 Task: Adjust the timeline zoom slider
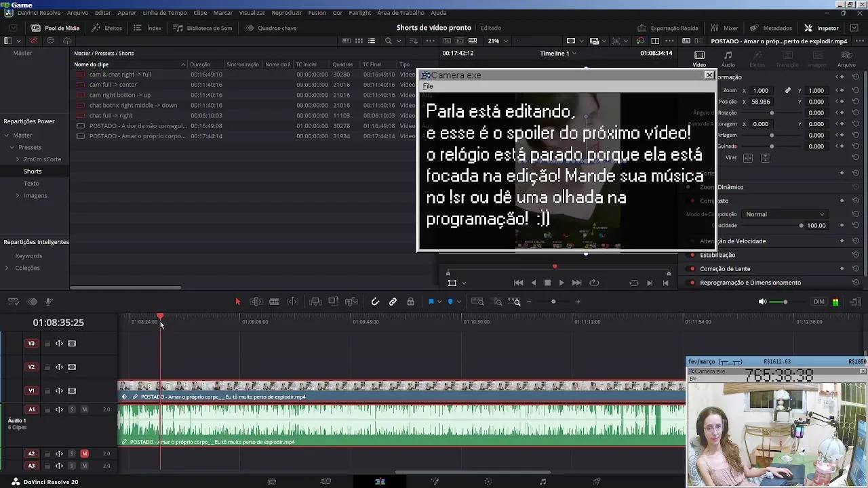coord(553,302)
